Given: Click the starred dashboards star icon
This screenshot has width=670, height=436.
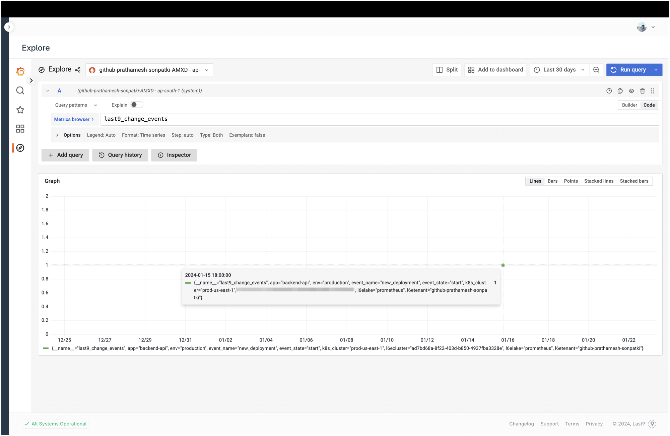Looking at the screenshot, I should pos(20,110).
